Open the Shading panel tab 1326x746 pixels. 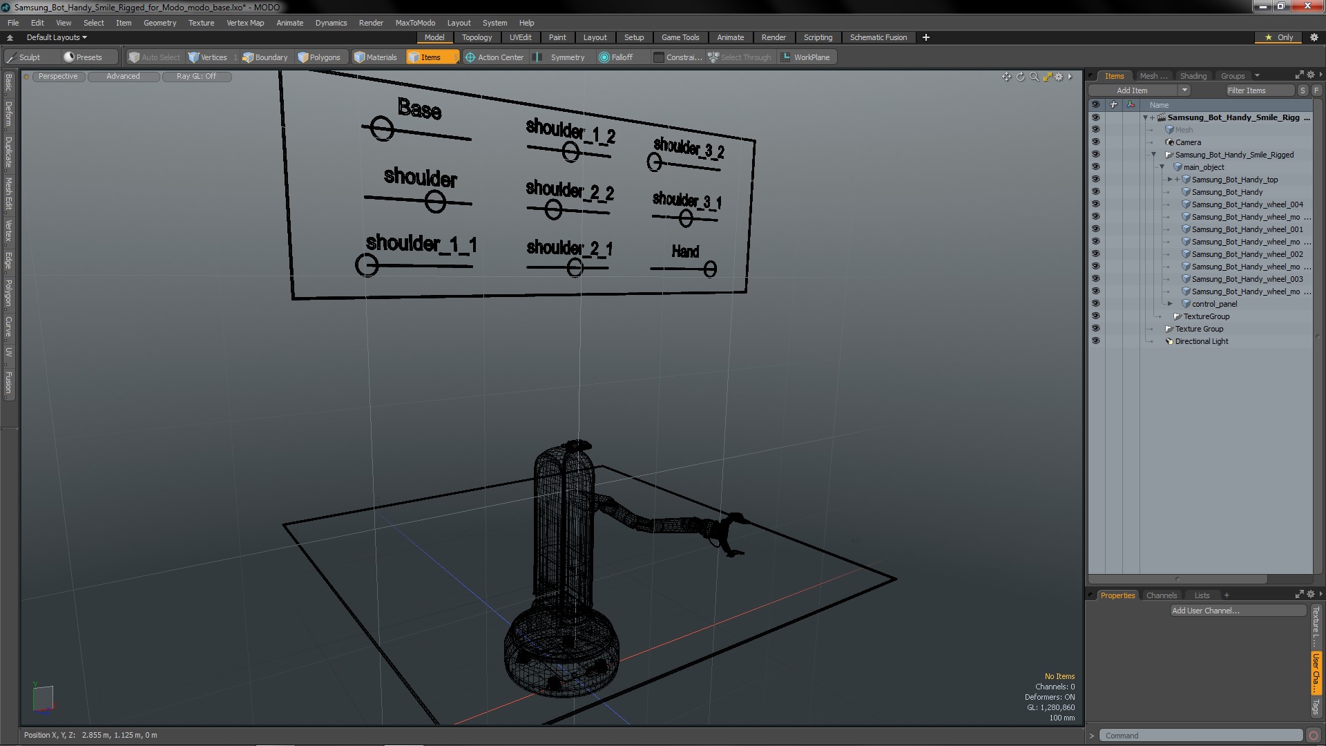click(x=1193, y=76)
